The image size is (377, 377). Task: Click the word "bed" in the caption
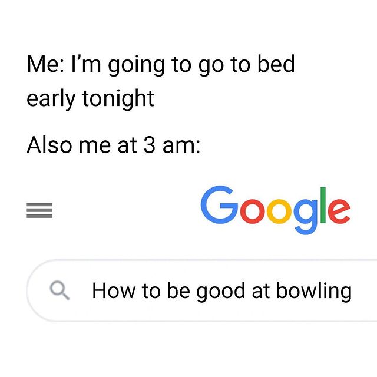[276, 64]
